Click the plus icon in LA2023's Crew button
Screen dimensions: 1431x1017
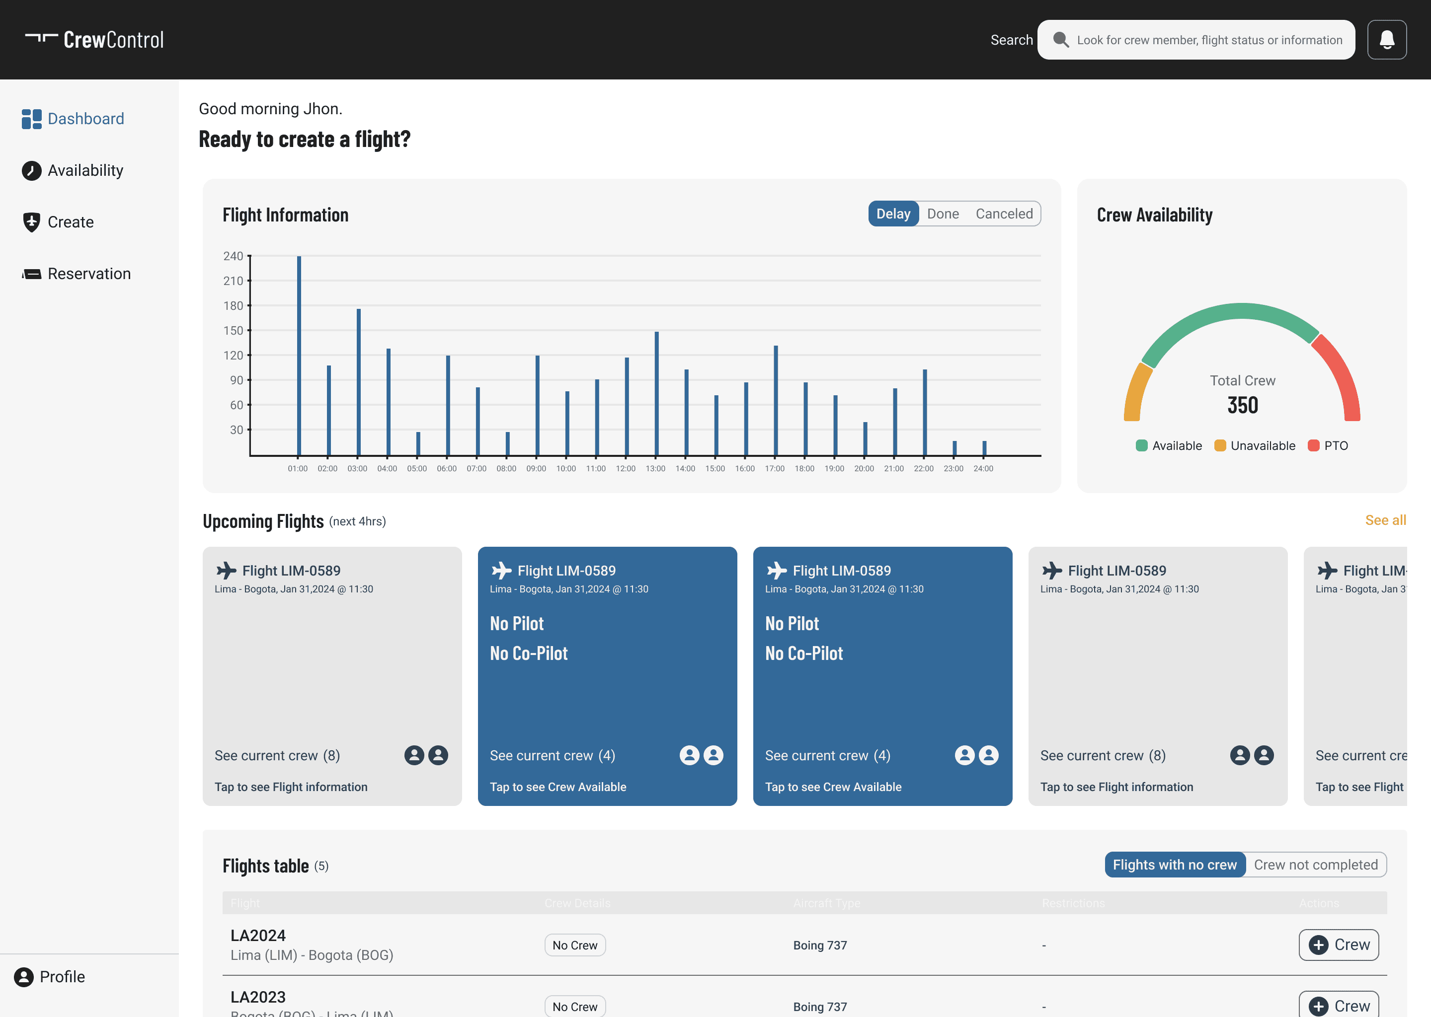coord(1318,1007)
